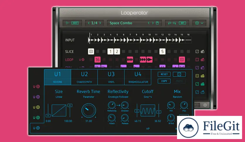Toggle SLICE step labeled 5
Image resolution: width=245 pixels, height=142 pixels.
coord(162,51)
